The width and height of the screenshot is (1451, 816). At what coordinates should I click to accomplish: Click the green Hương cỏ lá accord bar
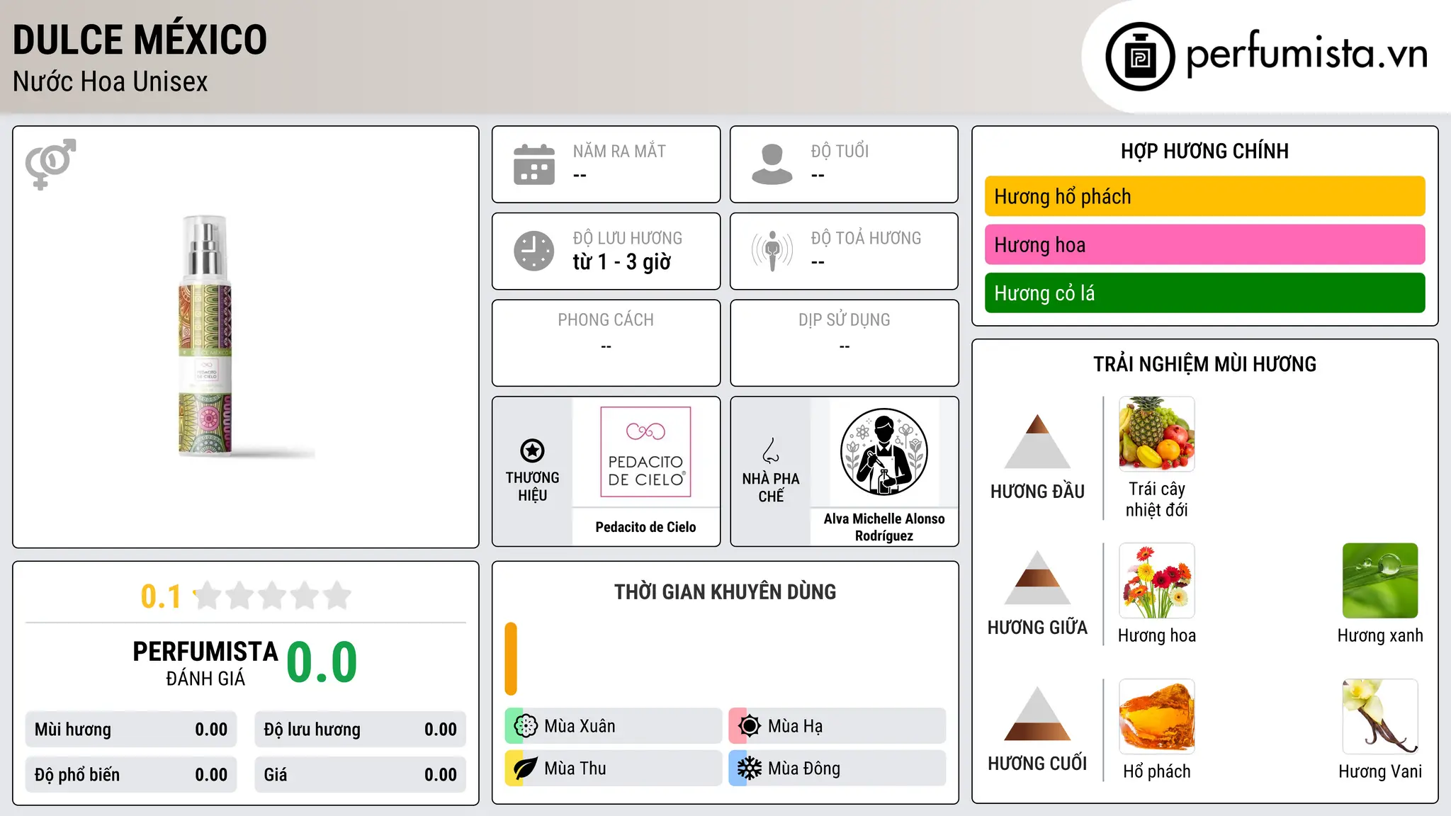pyautogui.click(x=1204, y=293)
